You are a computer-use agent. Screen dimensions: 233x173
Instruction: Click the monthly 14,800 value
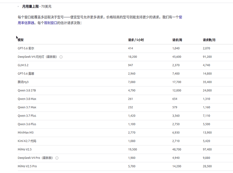[x=207, y=74]
